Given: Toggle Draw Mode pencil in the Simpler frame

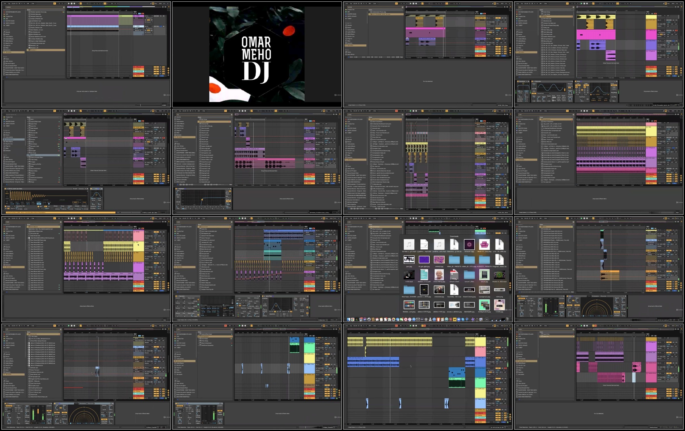Looking at the screenshot, I should tap(151, 111).
